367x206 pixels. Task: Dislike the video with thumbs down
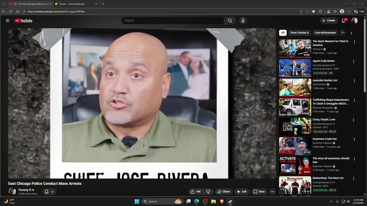pyautogui.click(x=208, y=192)
